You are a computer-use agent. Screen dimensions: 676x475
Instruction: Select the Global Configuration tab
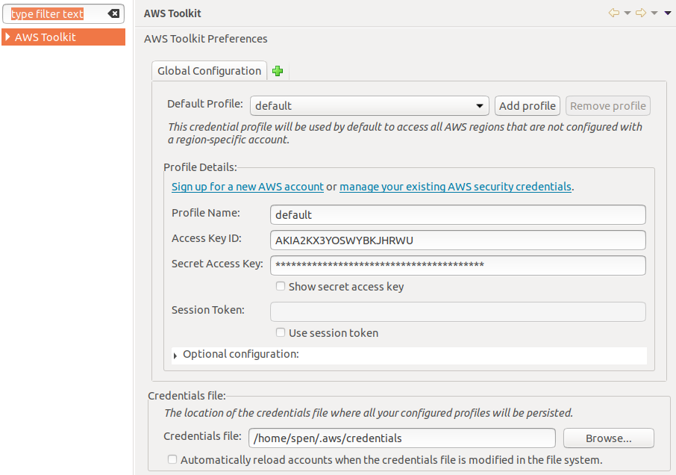[x=209, y=71]
